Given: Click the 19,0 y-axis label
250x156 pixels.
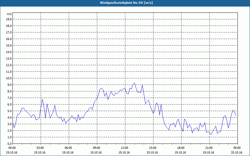Looking at the screenshot, I should click(9, 19).
